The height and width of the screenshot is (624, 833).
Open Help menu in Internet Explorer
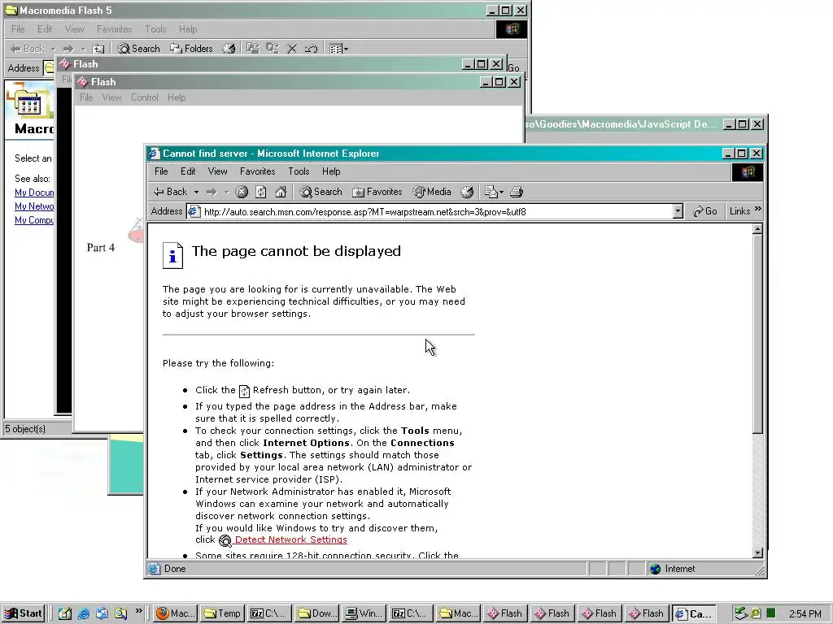pyautogui.click(x=331, y=171)
